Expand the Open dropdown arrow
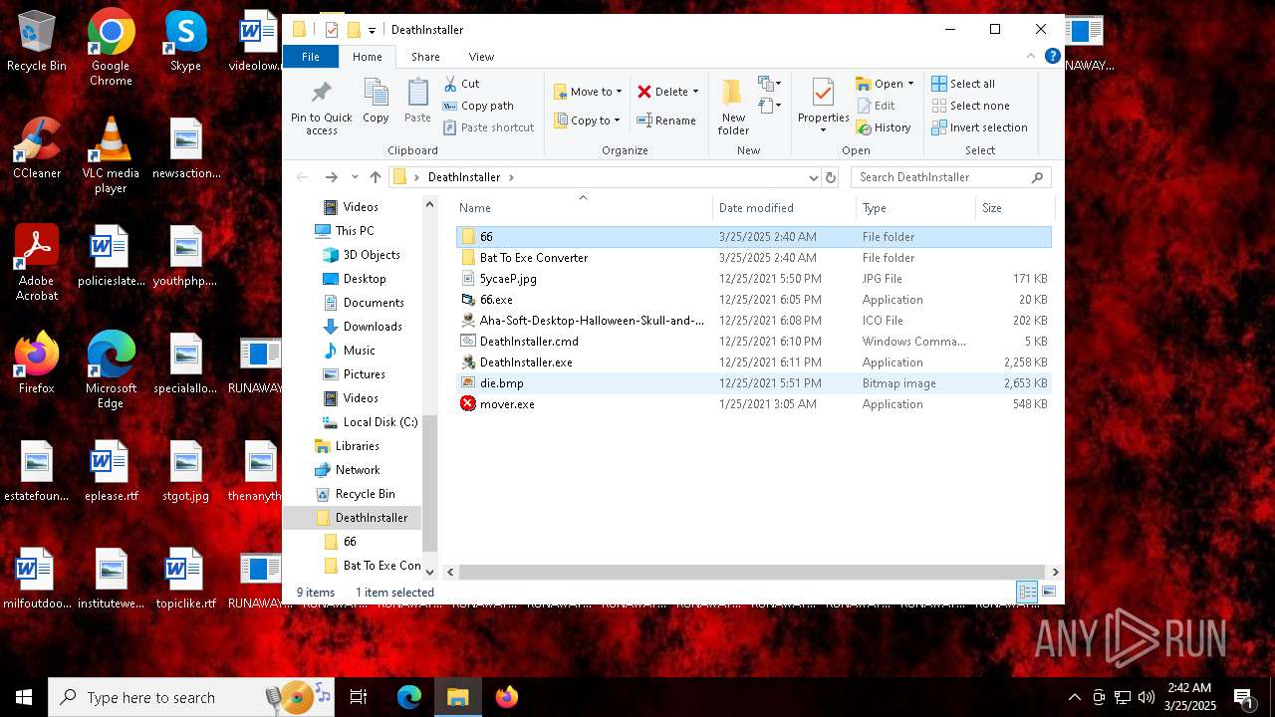 click(910, 84)
